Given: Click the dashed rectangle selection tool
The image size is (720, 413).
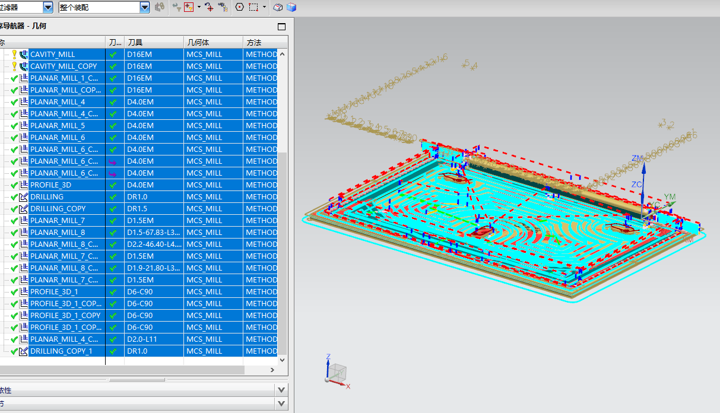Looking at the screenshot, I should [253, 7].
